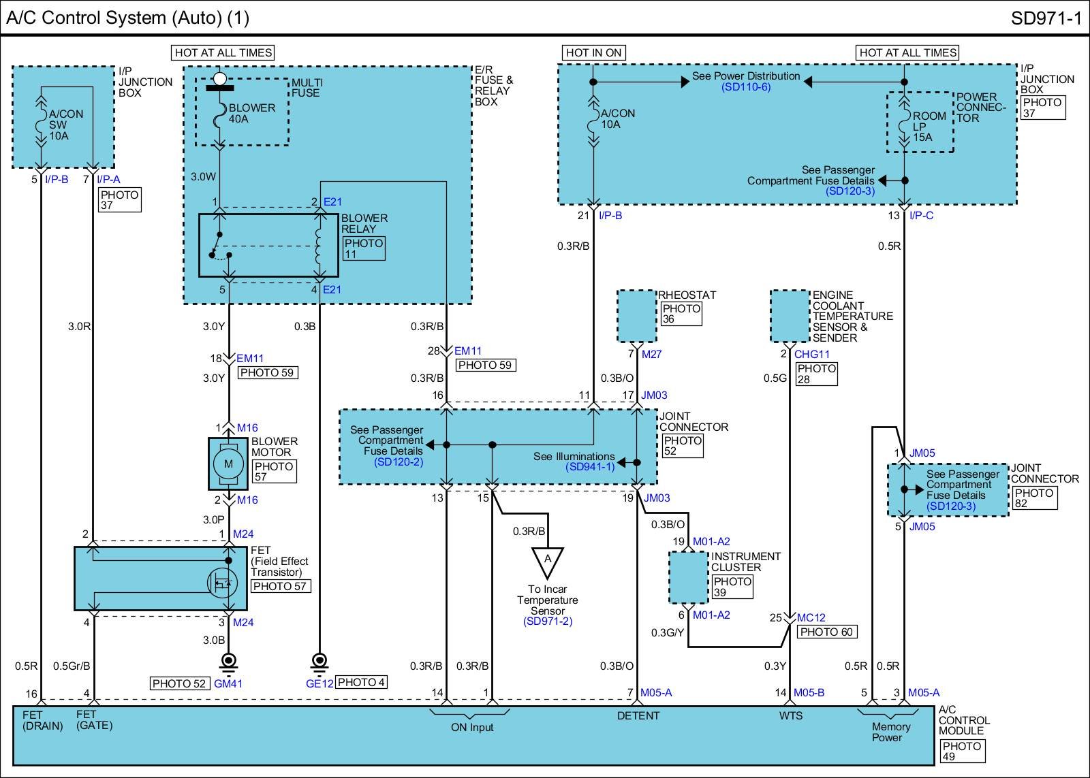Click the GE12 ground symbol
This screenshot has width=1090, height=778.
click(x=318, y=661)
